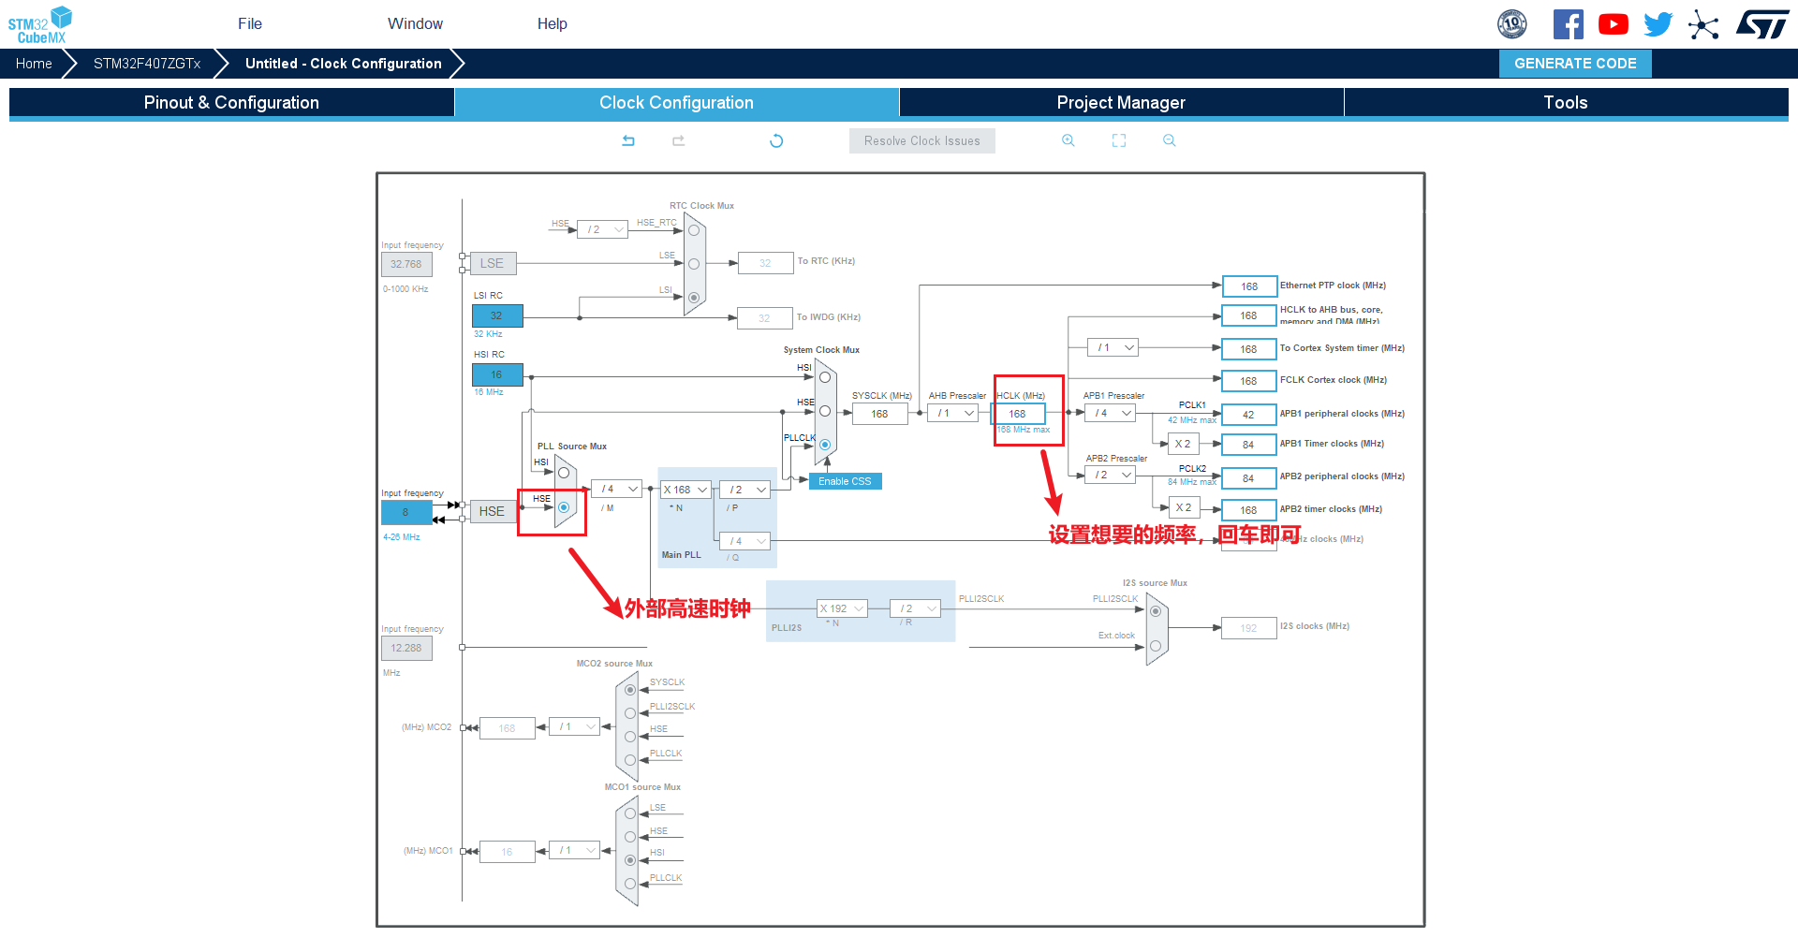Click the zoom in magnifier icon

pos(1068,140)
